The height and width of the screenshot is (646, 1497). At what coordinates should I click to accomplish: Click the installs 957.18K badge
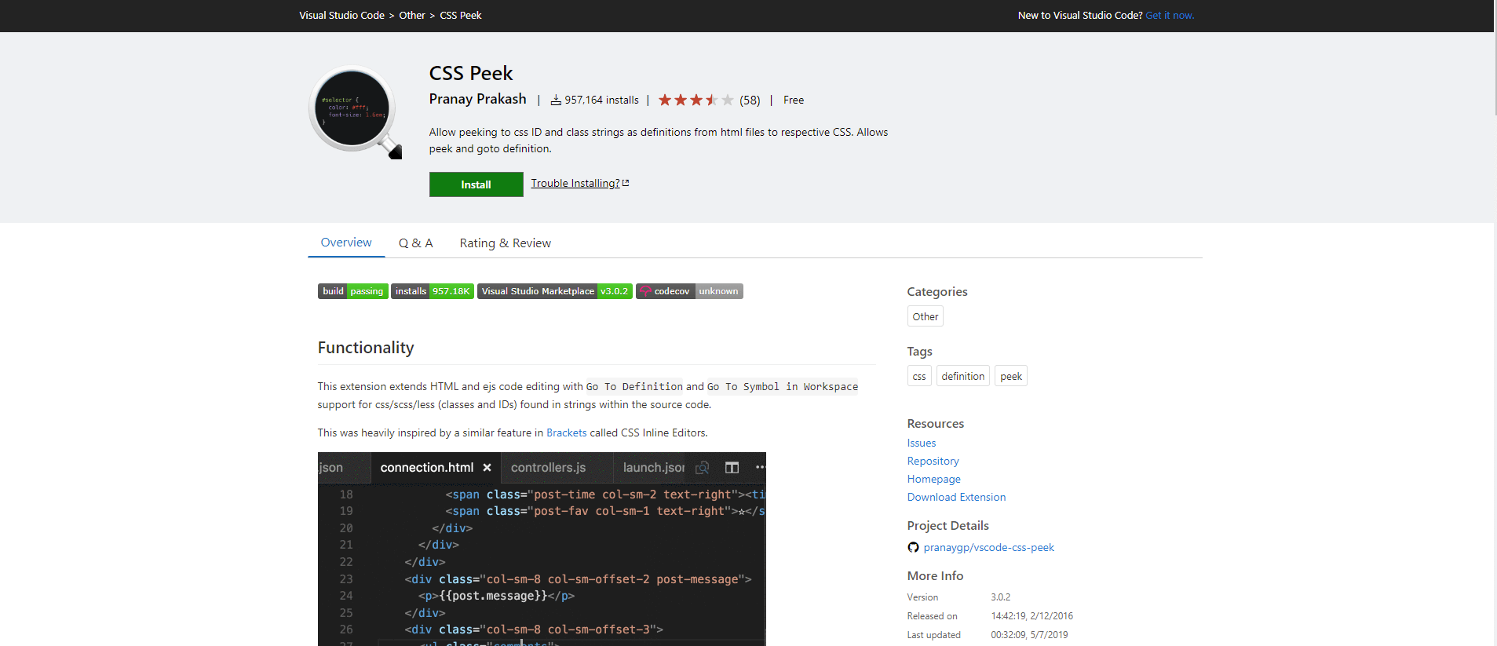click(433, 291)
